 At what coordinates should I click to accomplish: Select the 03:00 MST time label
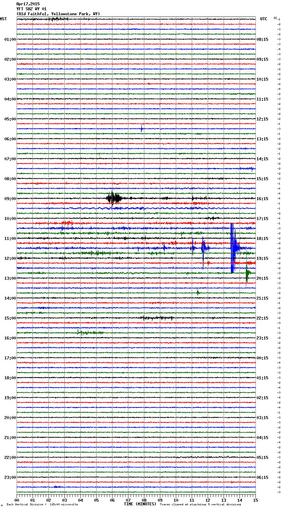click(10, 79)
